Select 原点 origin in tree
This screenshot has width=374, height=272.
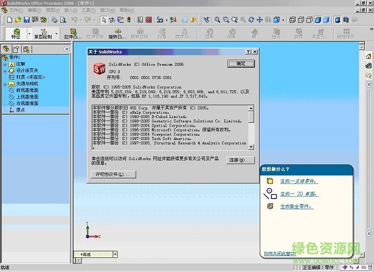tap(20, 110)
